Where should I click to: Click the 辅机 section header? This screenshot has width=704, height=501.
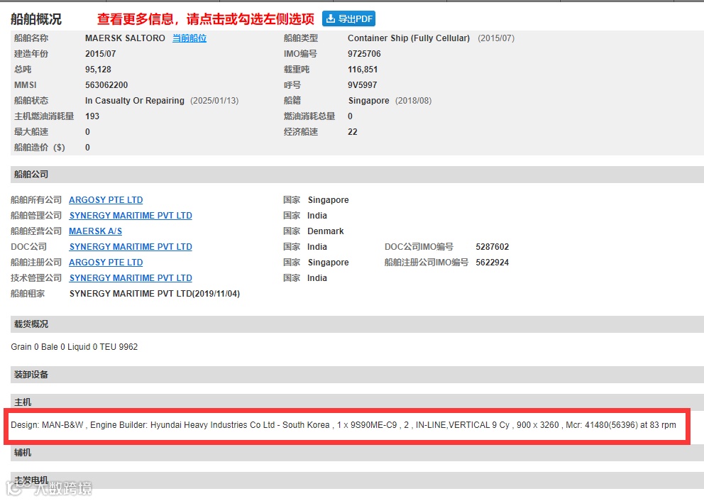coord(357,453)
